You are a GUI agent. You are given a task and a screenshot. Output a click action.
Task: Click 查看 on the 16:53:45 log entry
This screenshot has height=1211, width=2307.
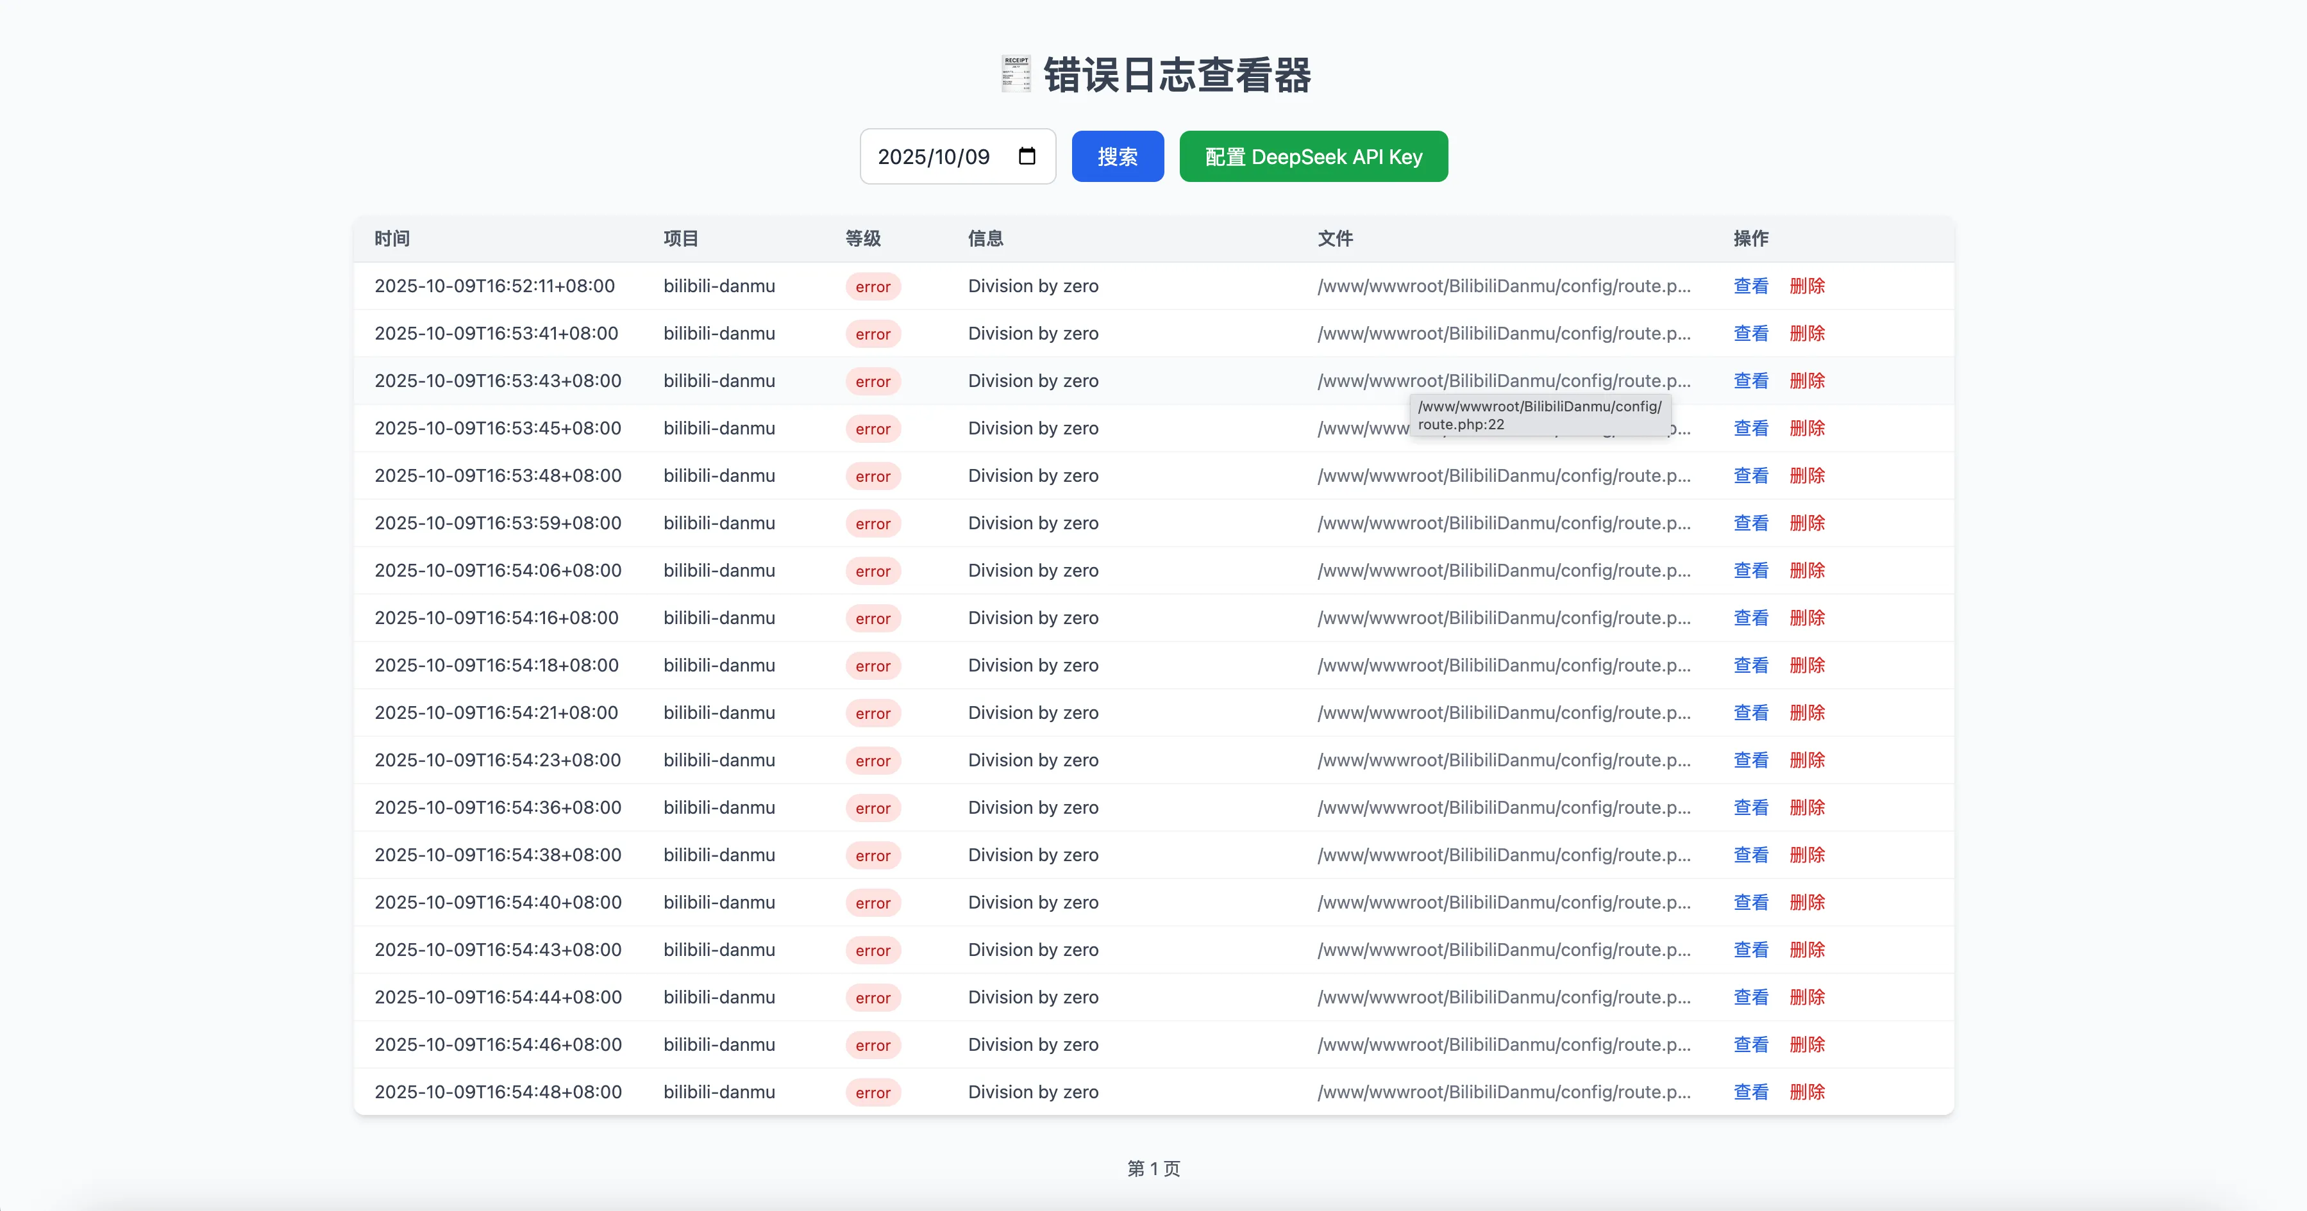coord(1750,428)
